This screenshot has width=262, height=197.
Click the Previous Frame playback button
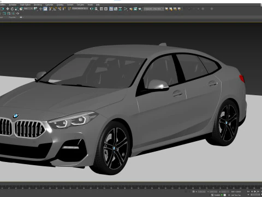252,192
